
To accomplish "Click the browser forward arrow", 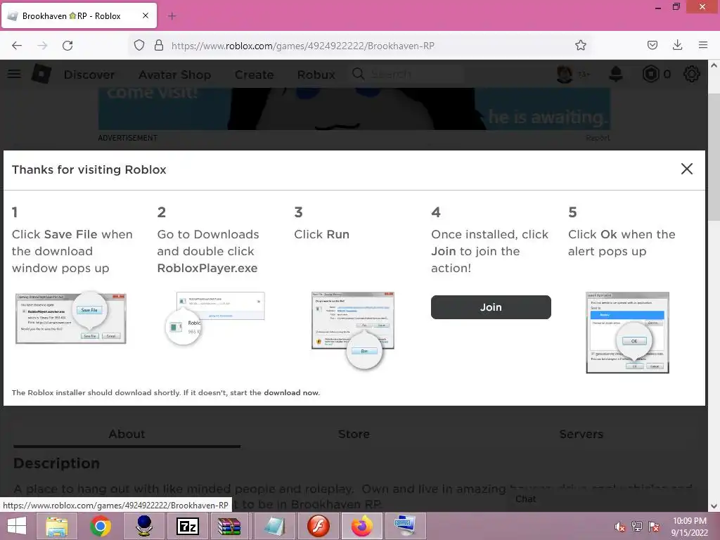I will coord(42,46).
